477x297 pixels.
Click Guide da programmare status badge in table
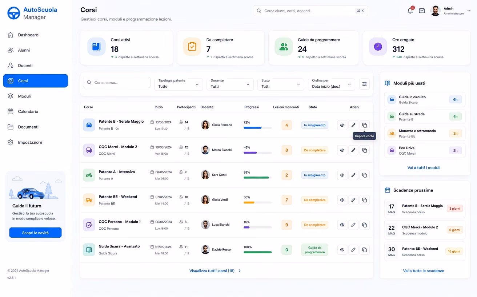click(315, 250)
